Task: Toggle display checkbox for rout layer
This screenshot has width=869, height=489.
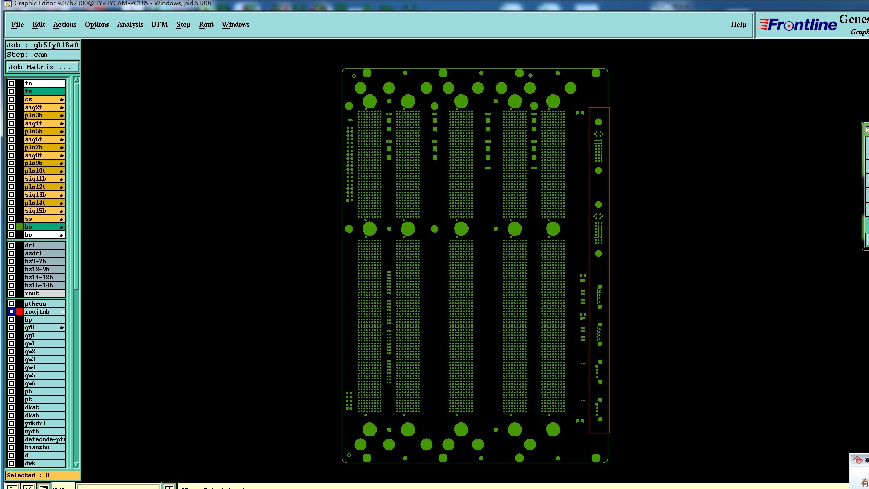Action: coord(12,293)
